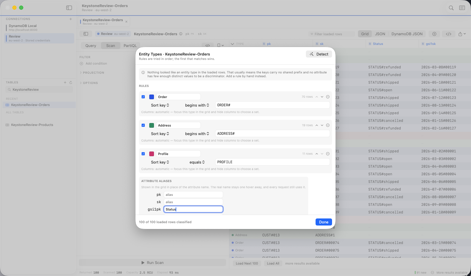Image resolution: width=471 pixels, height=276 pixels.
Task: Edit the Order rule name field
Action: coord(178,97)
